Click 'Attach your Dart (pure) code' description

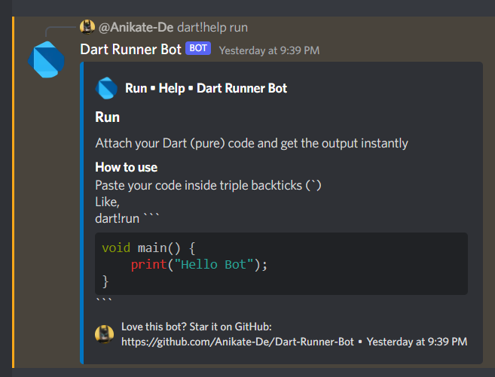point(252,144)
